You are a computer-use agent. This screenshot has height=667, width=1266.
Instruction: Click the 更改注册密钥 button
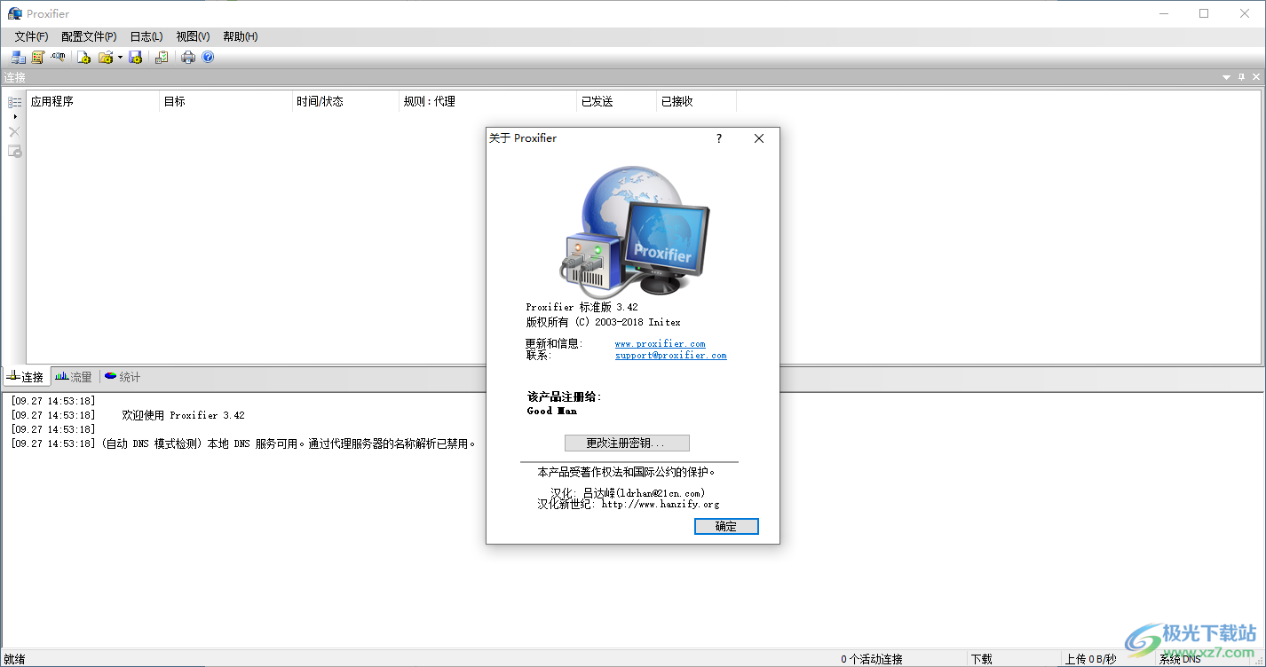[627, 443]
